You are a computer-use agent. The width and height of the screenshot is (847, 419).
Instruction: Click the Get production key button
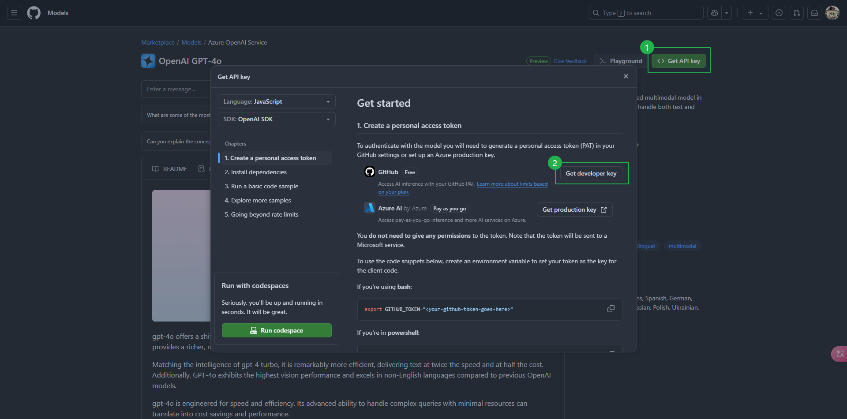tap(574, 209)
